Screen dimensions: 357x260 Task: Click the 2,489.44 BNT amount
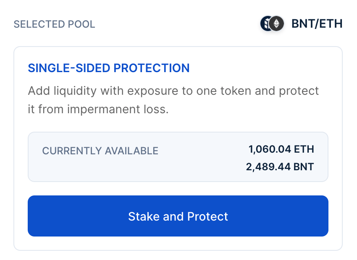pyautogui.click(x=280, y=166)
